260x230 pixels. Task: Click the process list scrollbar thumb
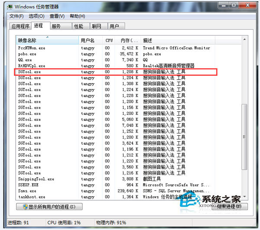244,137
